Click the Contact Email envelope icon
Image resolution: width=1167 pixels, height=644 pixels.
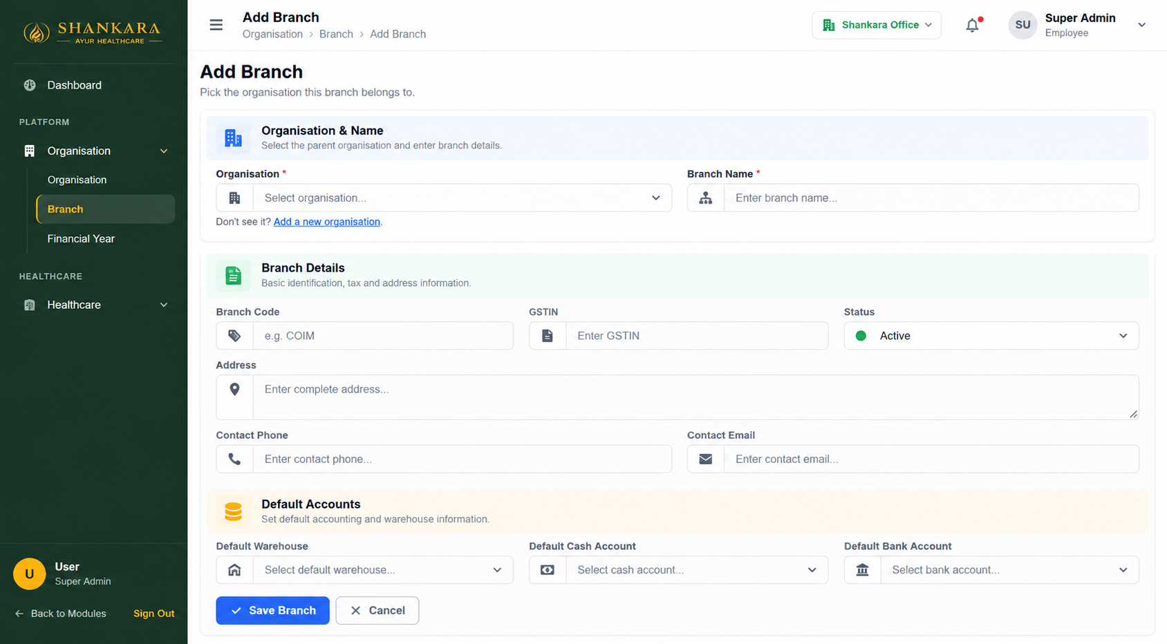705,459
